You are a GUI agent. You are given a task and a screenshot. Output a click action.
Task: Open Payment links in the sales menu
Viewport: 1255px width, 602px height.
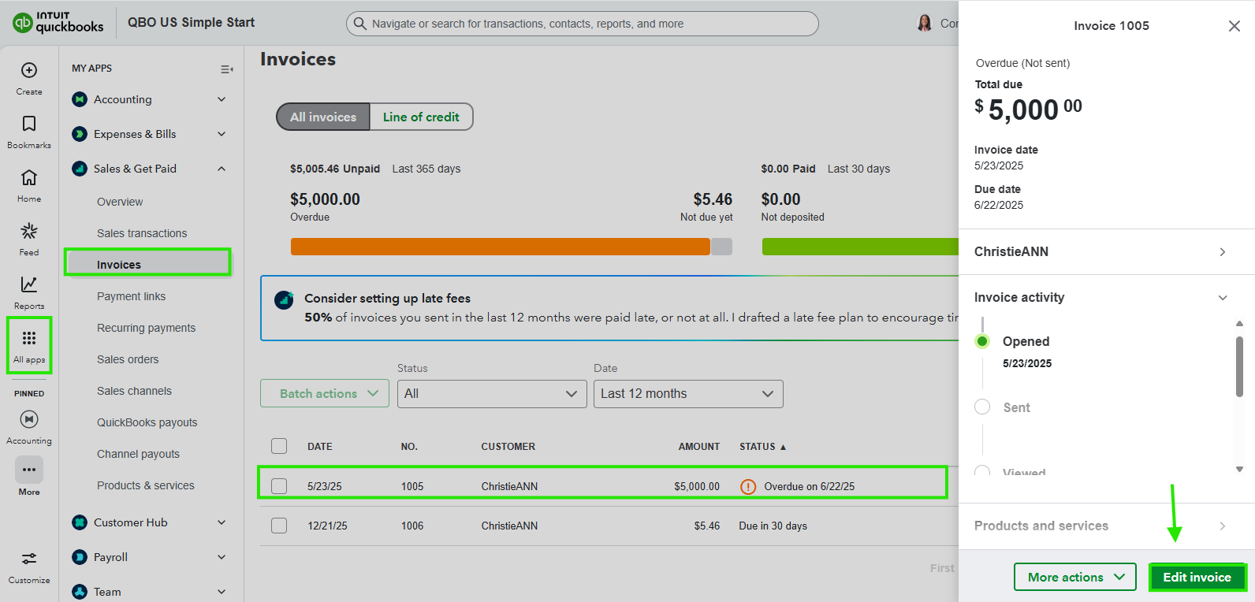132,296
